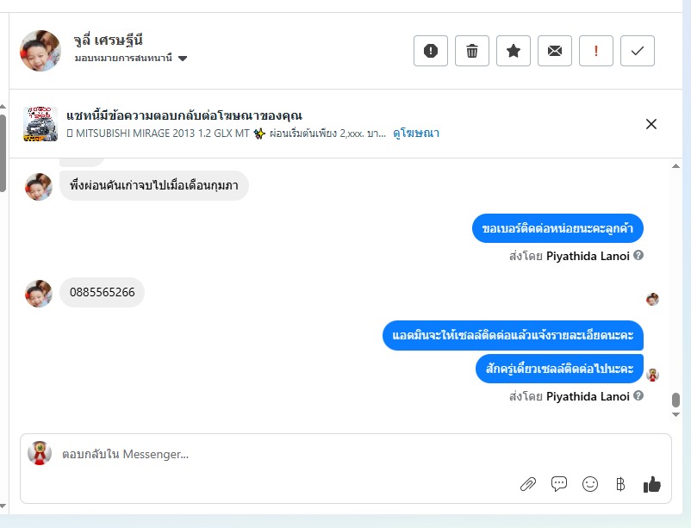This screenshot has height=528, width=691.
Task: Attach a file with paperclip icon
Action: (x=528, y=484)
